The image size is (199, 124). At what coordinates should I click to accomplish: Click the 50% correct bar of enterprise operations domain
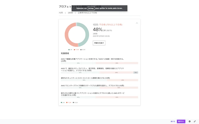pos(80,87)
